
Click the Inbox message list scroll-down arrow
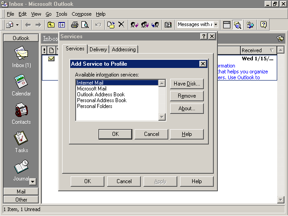(281, 200)
